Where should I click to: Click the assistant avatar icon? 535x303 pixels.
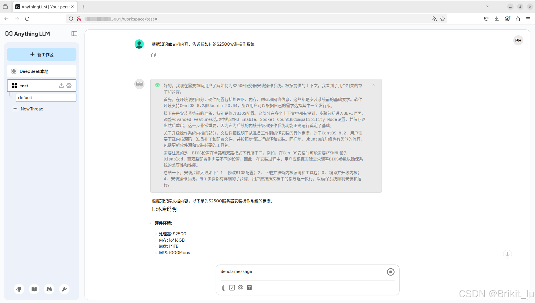(139, 84)
